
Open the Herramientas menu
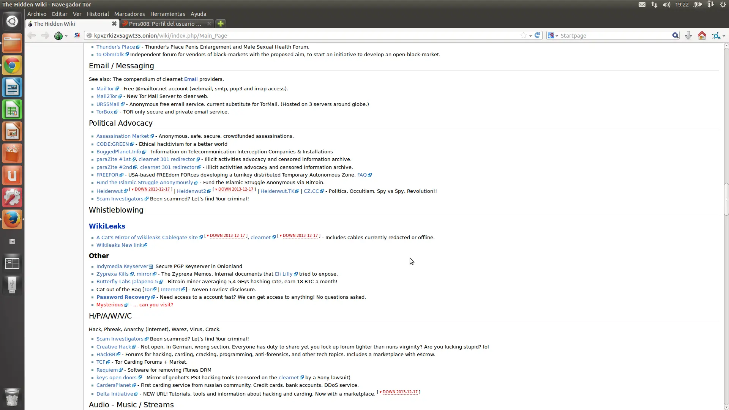point(167,14)
